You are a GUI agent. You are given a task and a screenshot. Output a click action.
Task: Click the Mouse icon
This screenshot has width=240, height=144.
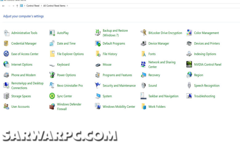click(x=98, y=65)
